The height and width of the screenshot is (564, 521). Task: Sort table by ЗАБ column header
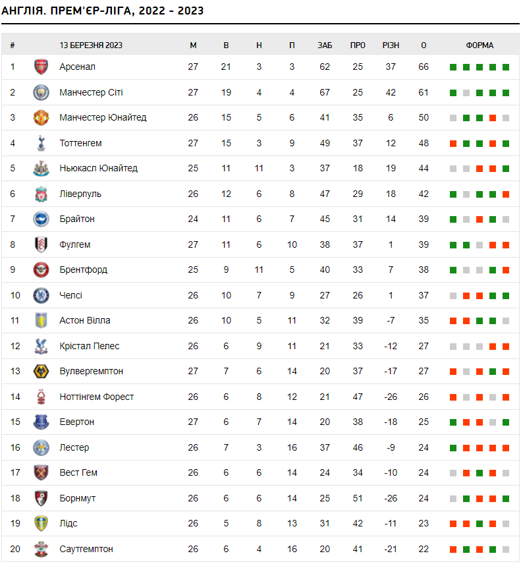[x=325, y=45]
